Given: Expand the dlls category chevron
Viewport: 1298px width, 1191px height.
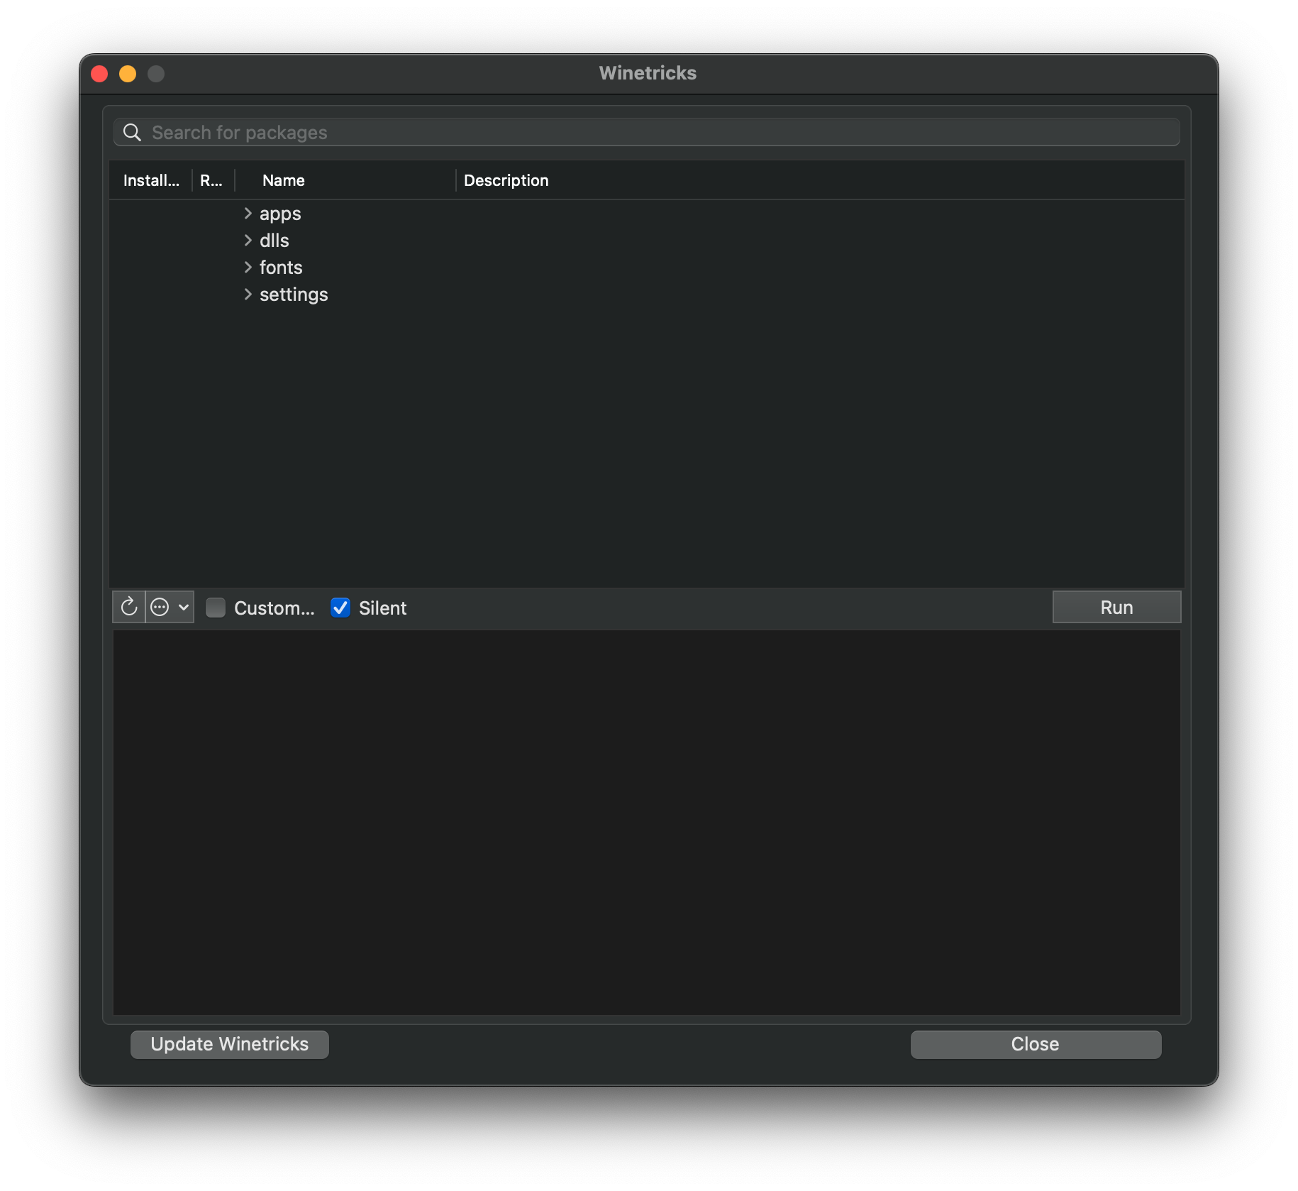Looking at the screenshot, I should [x=248, y=241].
